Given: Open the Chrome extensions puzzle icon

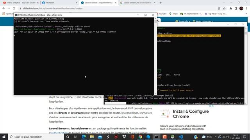Looking at the screenshot, I should 231,9.
